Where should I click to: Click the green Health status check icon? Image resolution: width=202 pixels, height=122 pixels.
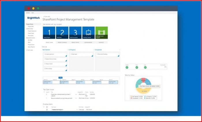(x=127, y=67)
